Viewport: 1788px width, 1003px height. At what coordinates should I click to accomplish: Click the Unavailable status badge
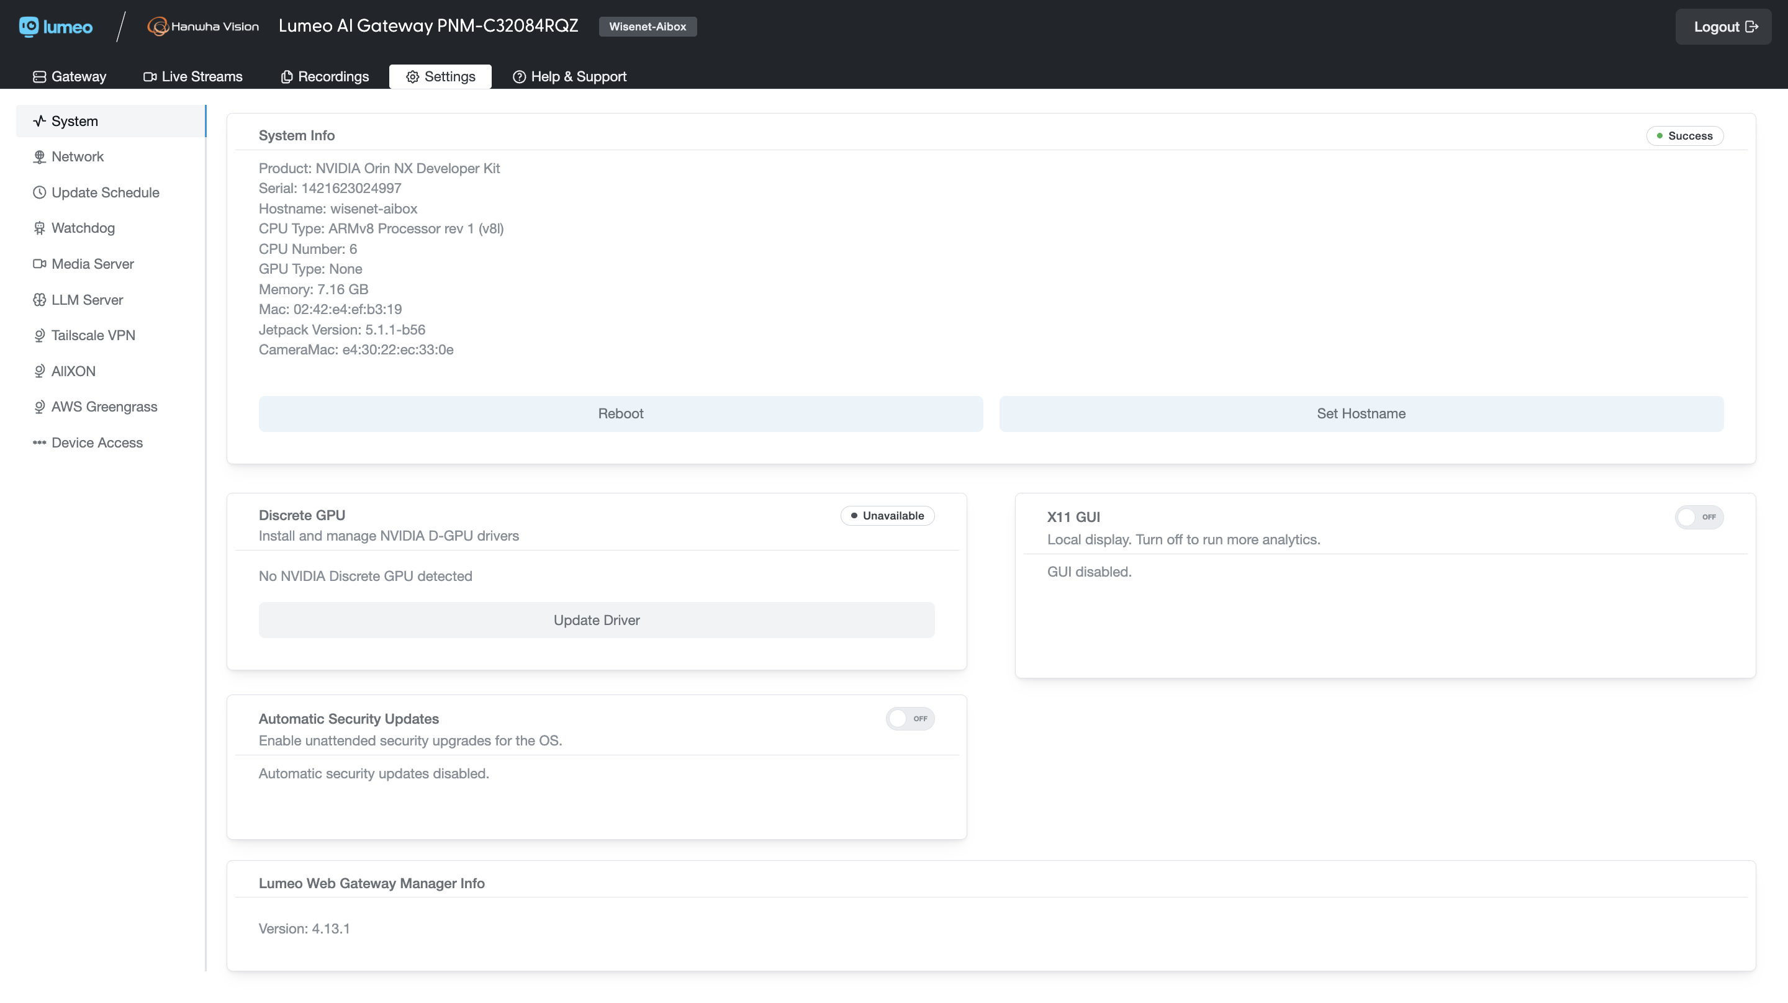tap(887, 516)
